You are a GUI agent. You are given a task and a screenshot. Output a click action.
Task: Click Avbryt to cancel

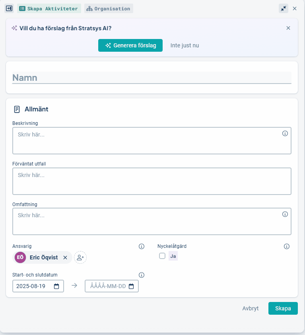tap(251, 308)
